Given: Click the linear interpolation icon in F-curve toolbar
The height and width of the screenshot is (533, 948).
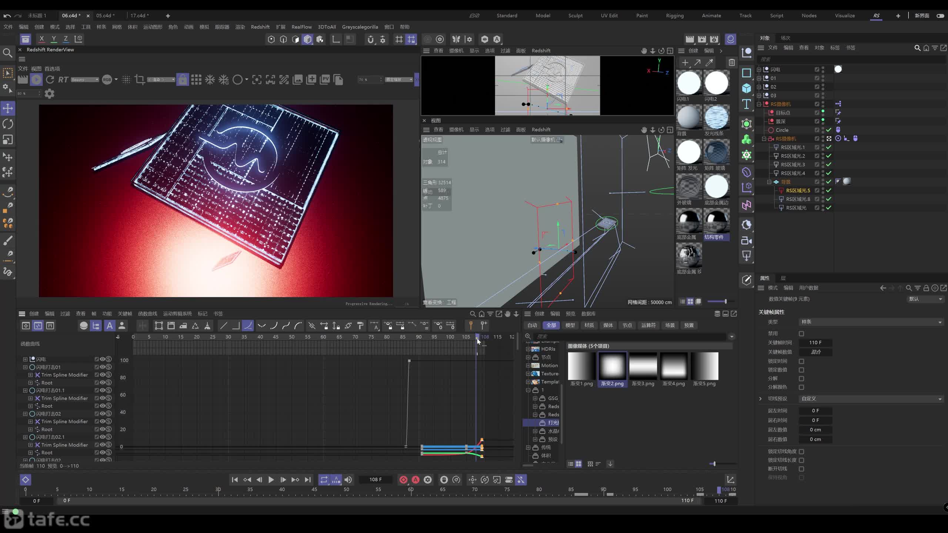Looking at the screenshot, I should tap(223, 326).
